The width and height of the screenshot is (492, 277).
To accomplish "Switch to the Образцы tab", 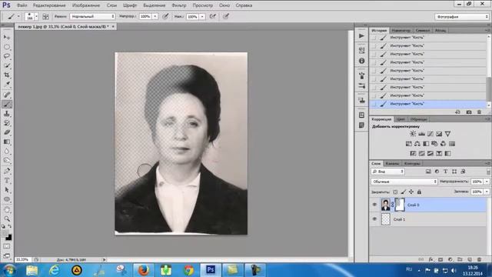I will pos(418,119).
